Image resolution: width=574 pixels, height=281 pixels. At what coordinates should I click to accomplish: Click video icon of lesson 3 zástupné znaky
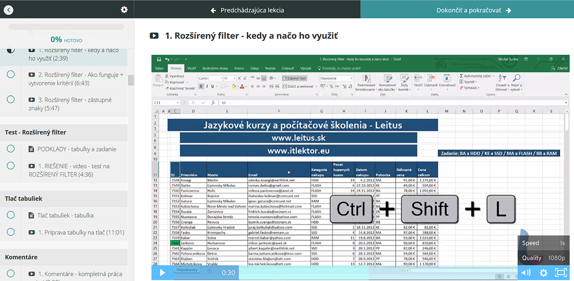pos(32,100)
